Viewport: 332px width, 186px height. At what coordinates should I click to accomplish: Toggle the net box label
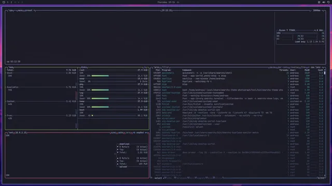[x=11, y=133]
